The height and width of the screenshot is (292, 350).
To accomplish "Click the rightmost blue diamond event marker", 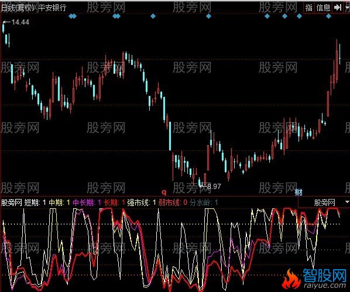I will [328, 16].
